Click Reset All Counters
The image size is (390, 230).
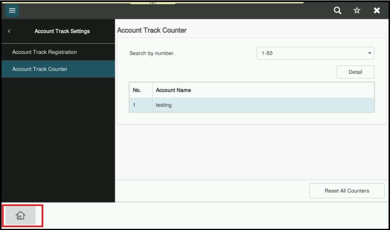pyautogui.click(x=347, y=191)
